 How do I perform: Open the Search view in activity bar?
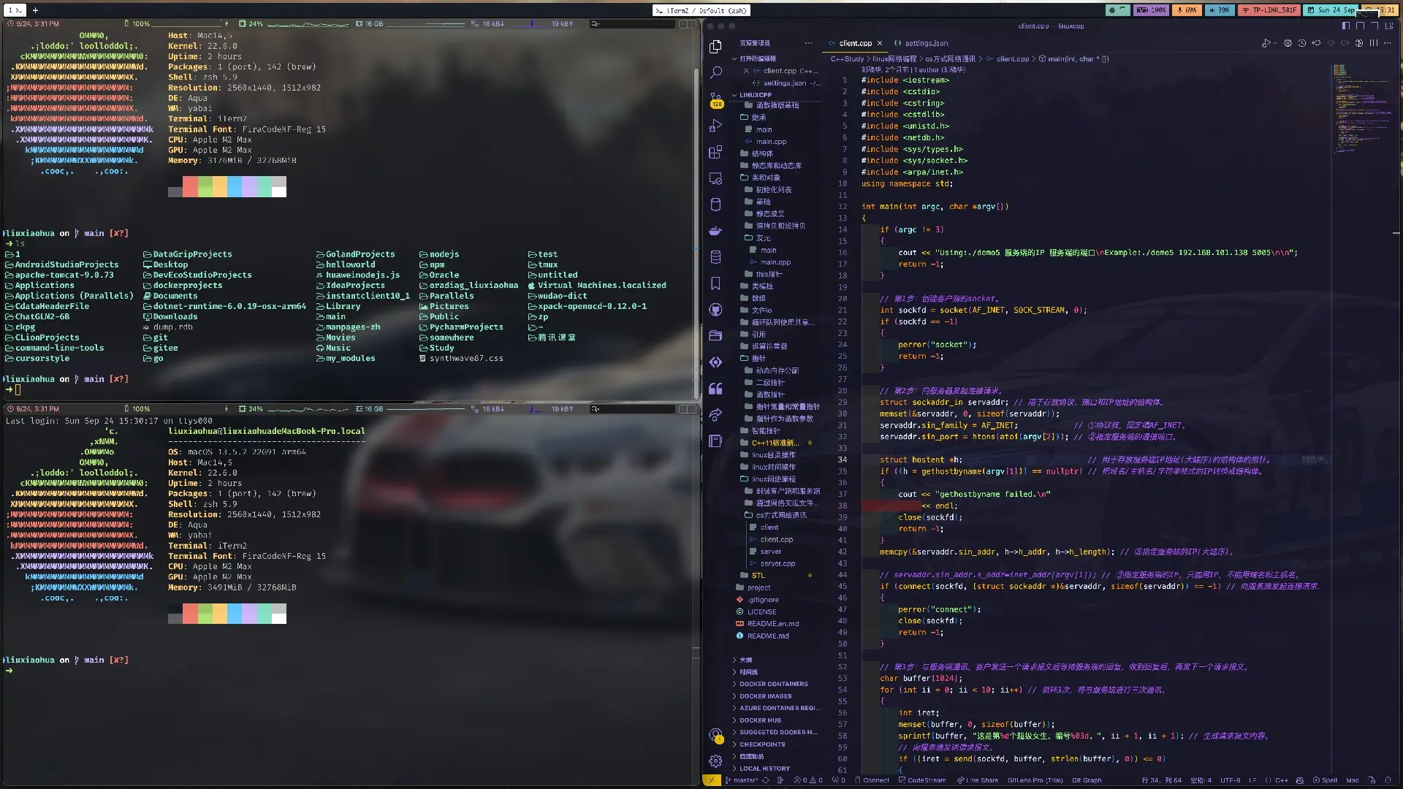(x=715, y=72)
